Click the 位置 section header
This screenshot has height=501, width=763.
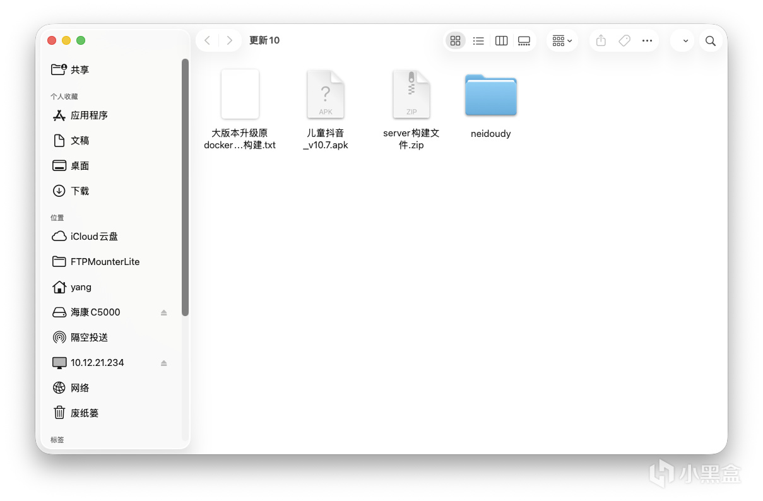pos(57,218)
